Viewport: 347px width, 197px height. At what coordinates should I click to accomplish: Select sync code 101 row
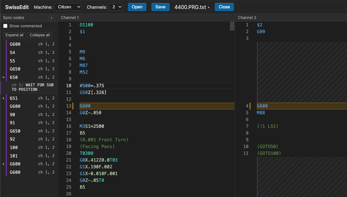point(32,156)
